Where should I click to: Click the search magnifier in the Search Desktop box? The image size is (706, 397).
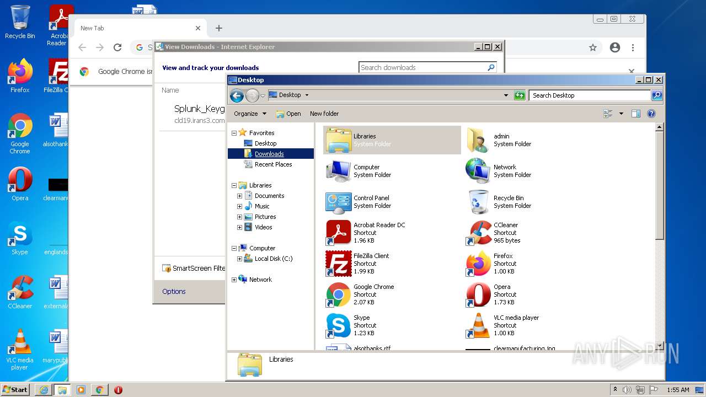[656, 95]
